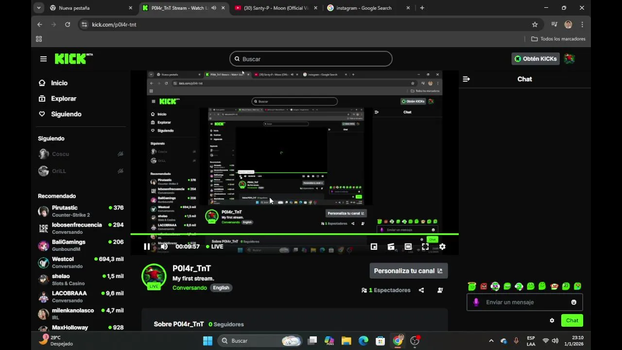
Task: Click green Chat send button
Action: (x=572, y=320)
